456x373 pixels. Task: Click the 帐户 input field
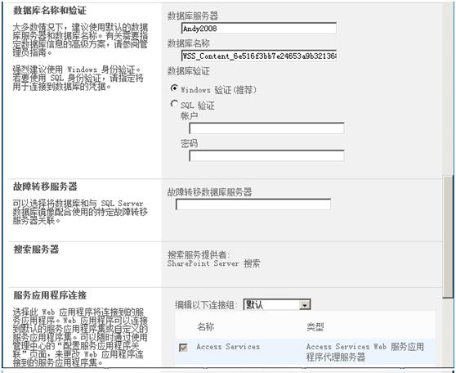point(266,128)
